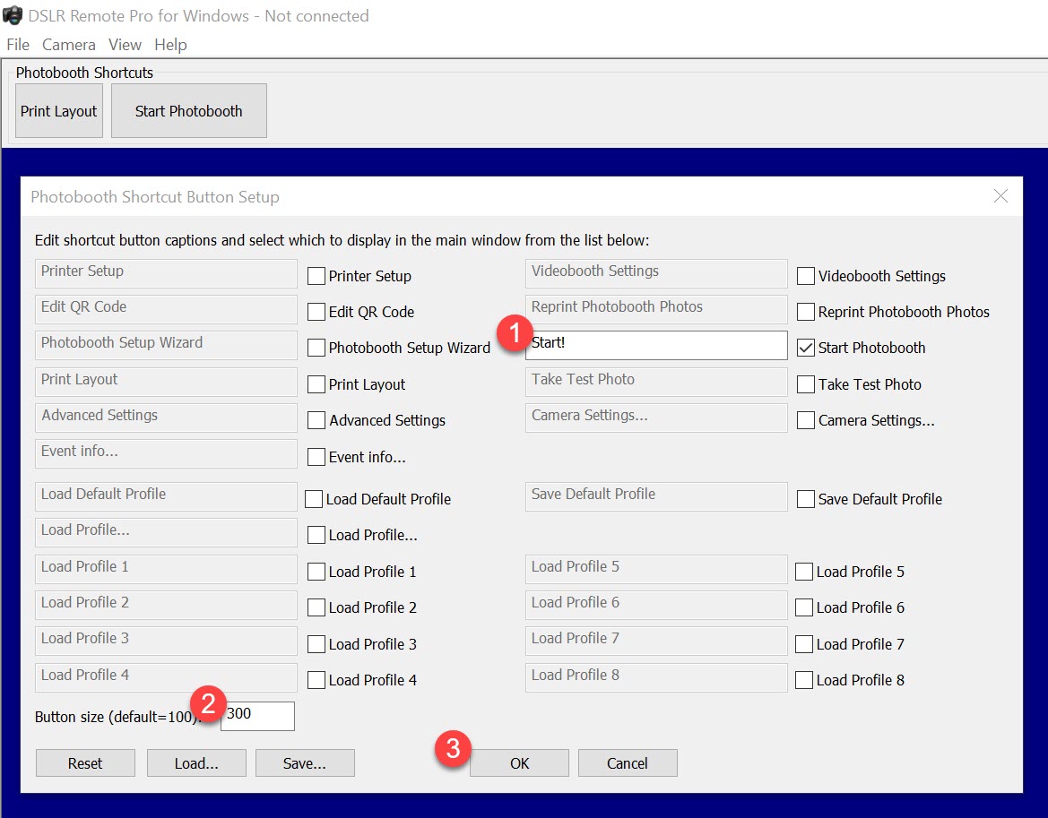Click the Load Default Profile caption field
The height and width of the screenshot is (818, 1048).
tap(166, 496)
